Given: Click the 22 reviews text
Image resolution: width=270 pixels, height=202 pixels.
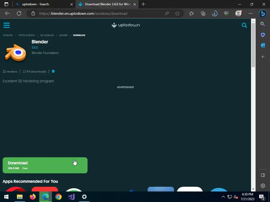Looking at the screenshot, I should [10, 72].
